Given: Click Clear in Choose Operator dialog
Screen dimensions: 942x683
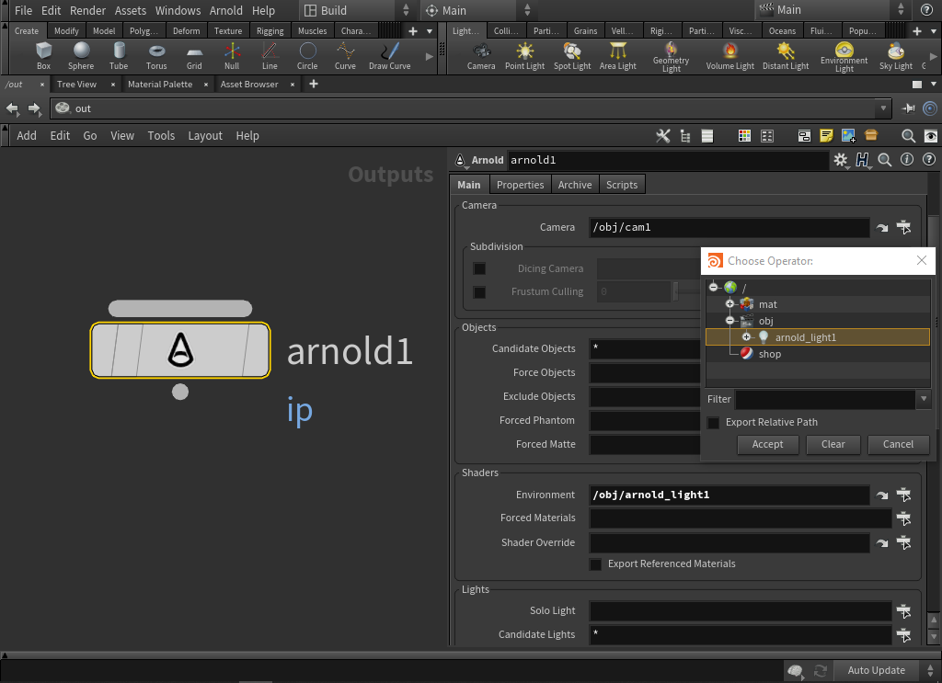Looking at the screenshot, I should (833, 445).
